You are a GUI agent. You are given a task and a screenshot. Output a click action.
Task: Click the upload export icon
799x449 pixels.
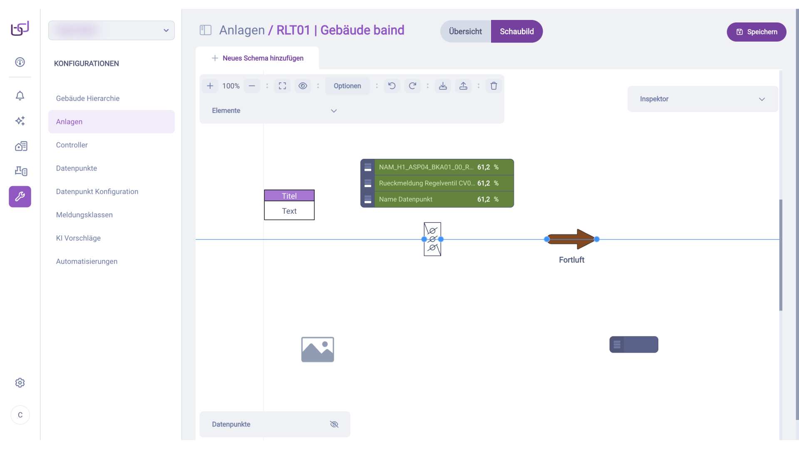tap(463, 86)
